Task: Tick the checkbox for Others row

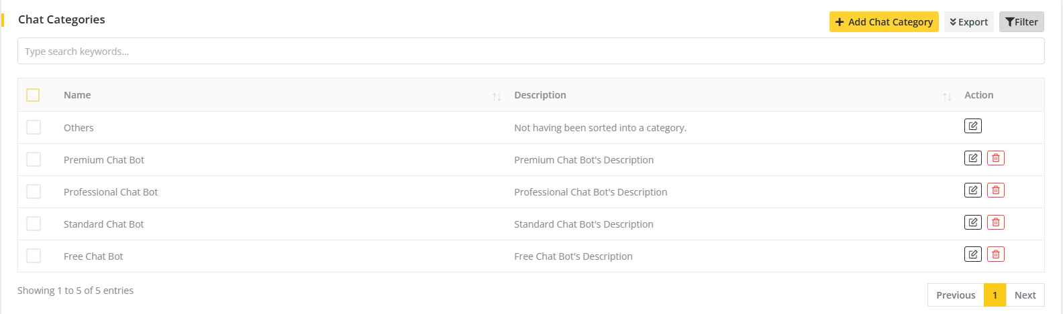Action: [34, 127]
